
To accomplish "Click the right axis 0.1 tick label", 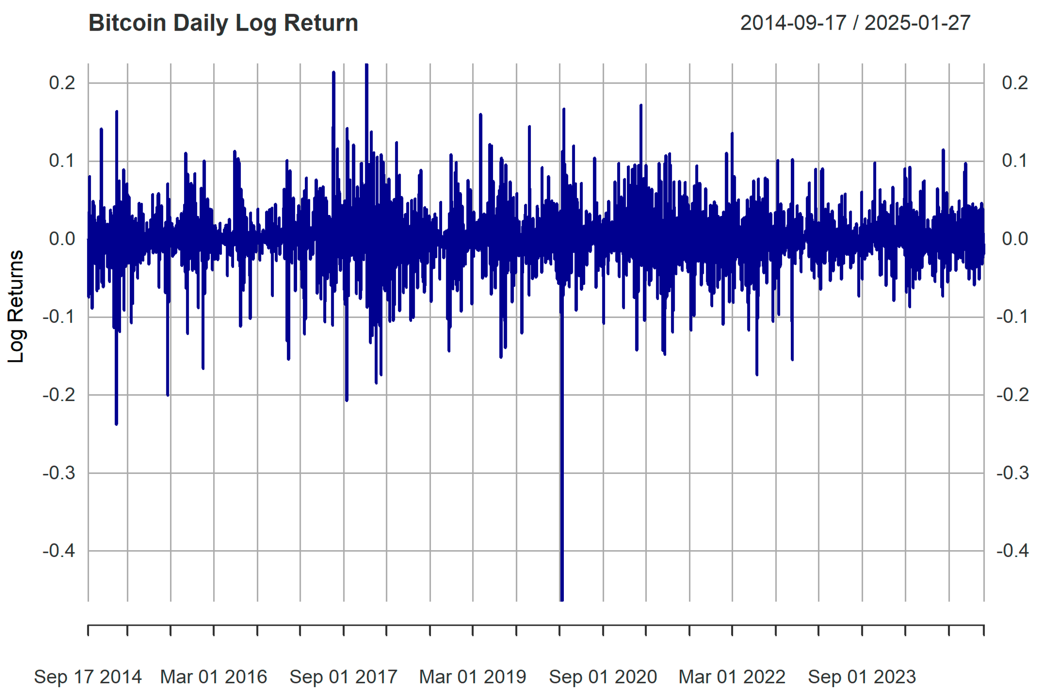I will click(x=1014, y=161).
